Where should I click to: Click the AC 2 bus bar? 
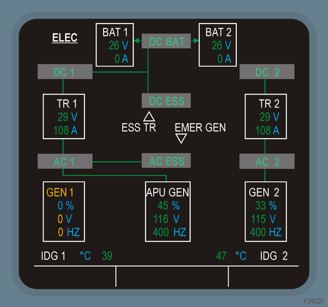coord(267,161)
